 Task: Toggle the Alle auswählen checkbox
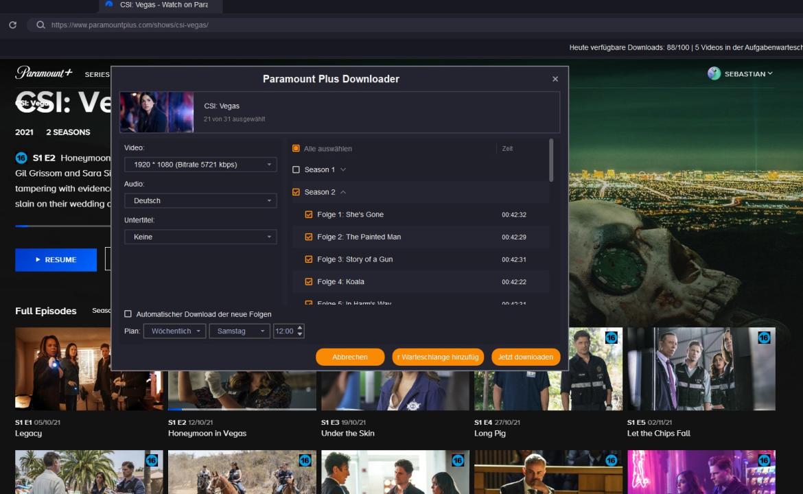click(296, 148)
